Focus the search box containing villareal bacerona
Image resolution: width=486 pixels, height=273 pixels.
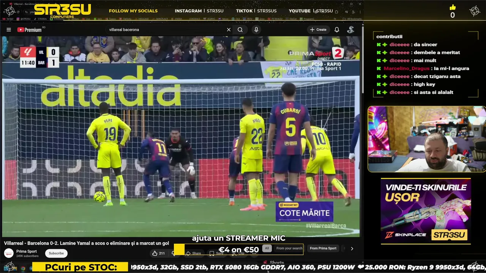pos(167,30)
